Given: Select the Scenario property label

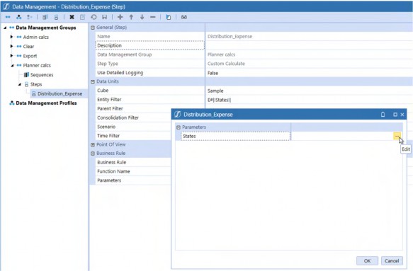Looking at the screenshot, I should pyautogui.click(x=106, y=127).
